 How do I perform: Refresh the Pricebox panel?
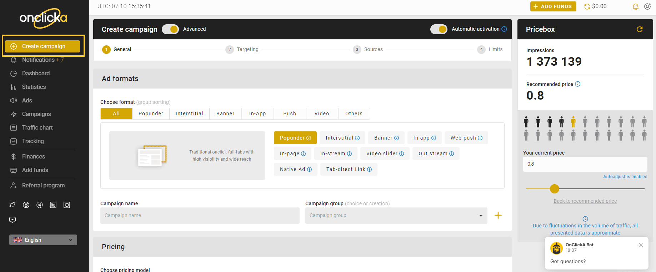639,29
